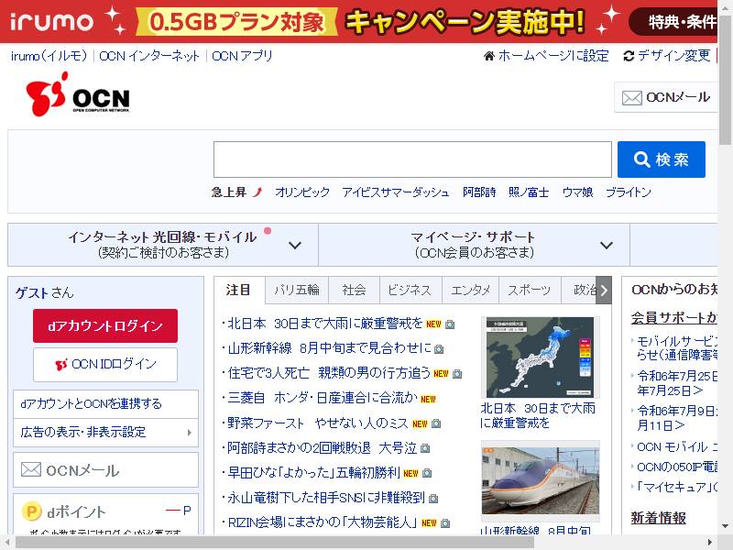Image resolution: width=733 pixels, height=550 pixels.
Task: Open the 新着情報 heading link
Action: point(658,518)
